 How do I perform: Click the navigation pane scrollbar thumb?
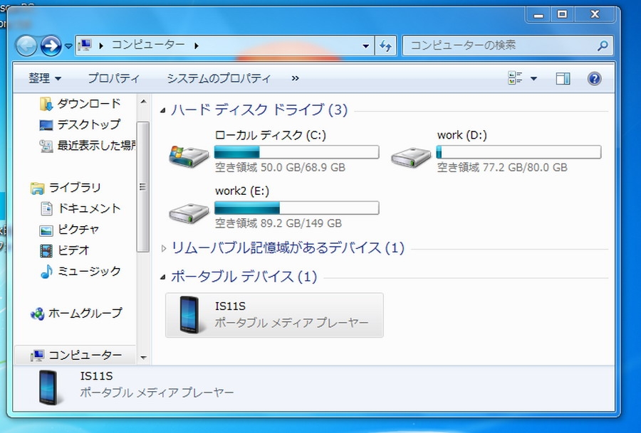coord(142,187)
